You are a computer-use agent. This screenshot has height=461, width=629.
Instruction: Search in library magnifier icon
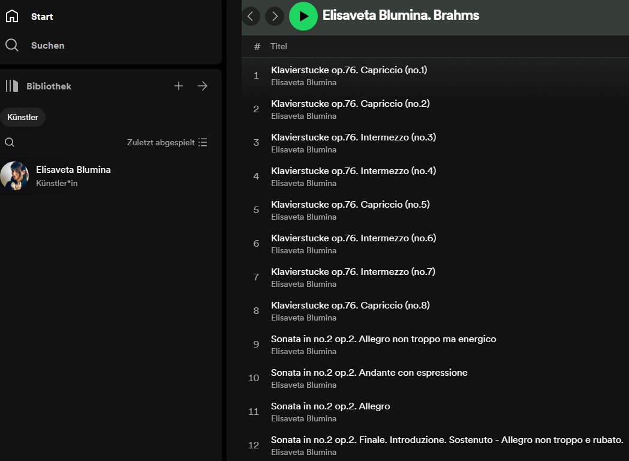10,142
